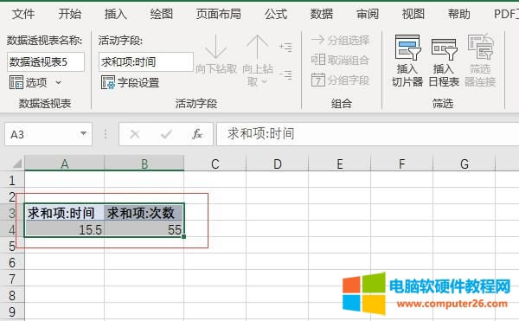Click the collapse field icon
The image size is (519, 321).
click(285, 74)
